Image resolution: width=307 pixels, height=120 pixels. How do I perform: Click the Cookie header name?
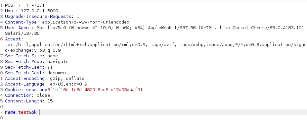pos(13,90)
